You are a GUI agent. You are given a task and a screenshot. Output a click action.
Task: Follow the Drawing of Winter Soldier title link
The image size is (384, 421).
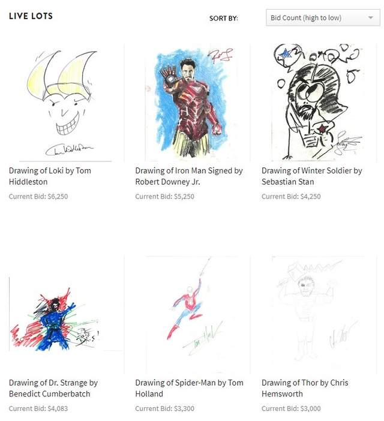tap(312, 176)
